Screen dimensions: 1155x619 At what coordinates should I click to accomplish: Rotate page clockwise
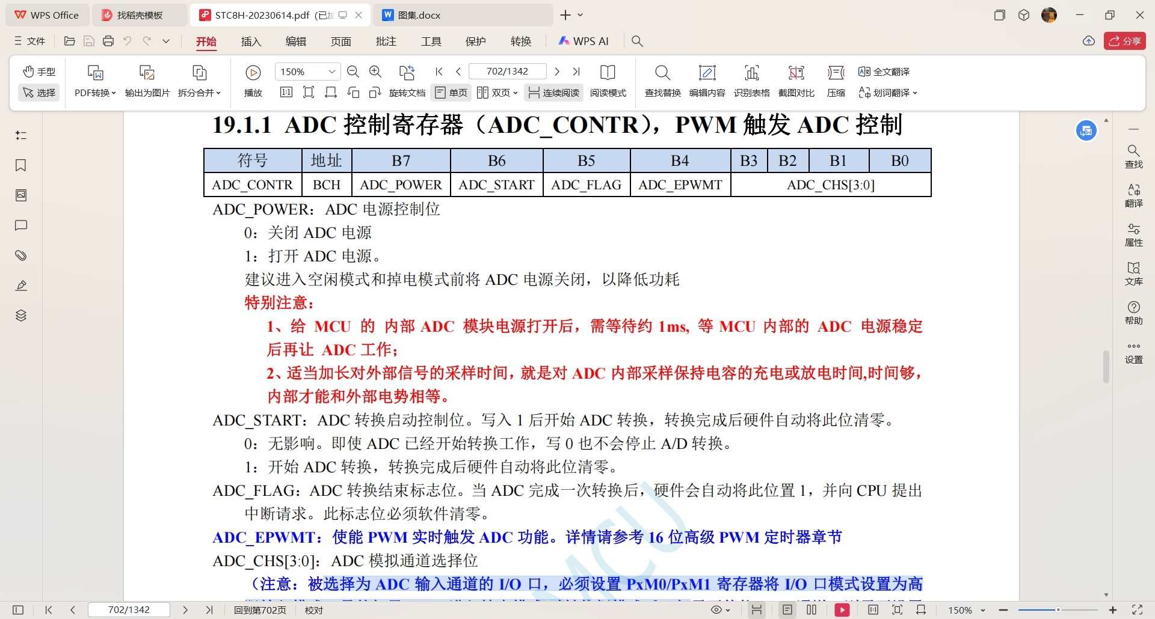375,92
